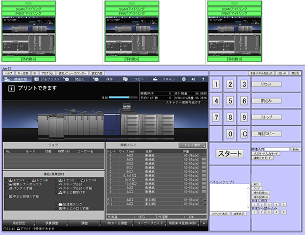This screenshot has height=235, width=305.
Task: Click the question mark help icon
Action: pos(203,79)
